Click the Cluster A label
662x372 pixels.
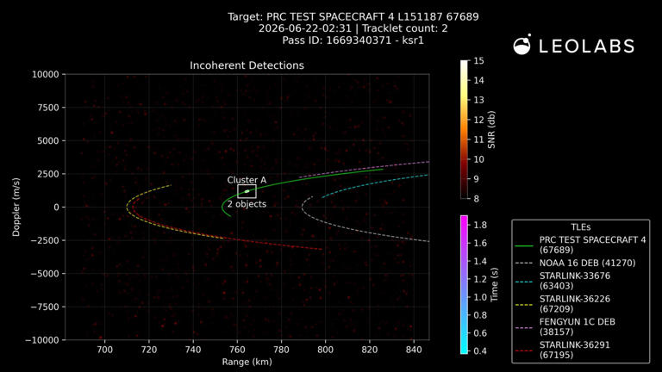[x=247, y=180]
